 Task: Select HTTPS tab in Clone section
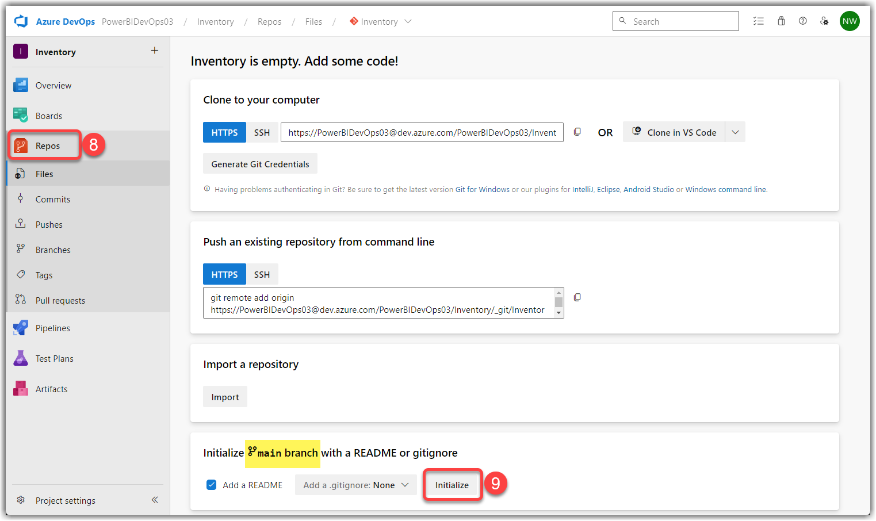click(224, 132)
